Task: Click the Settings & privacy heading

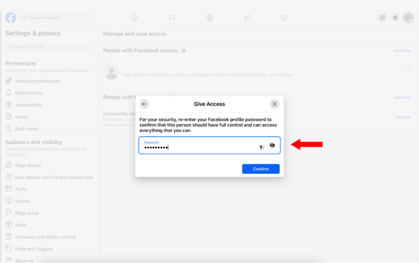Action: click(x=33, y=33)
